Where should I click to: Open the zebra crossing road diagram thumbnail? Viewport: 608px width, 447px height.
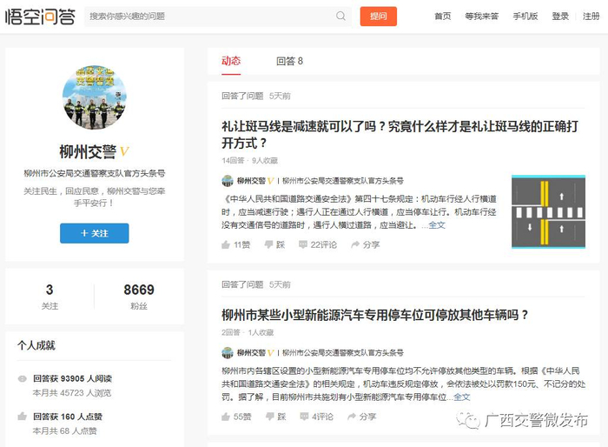(x=548, y=211)
